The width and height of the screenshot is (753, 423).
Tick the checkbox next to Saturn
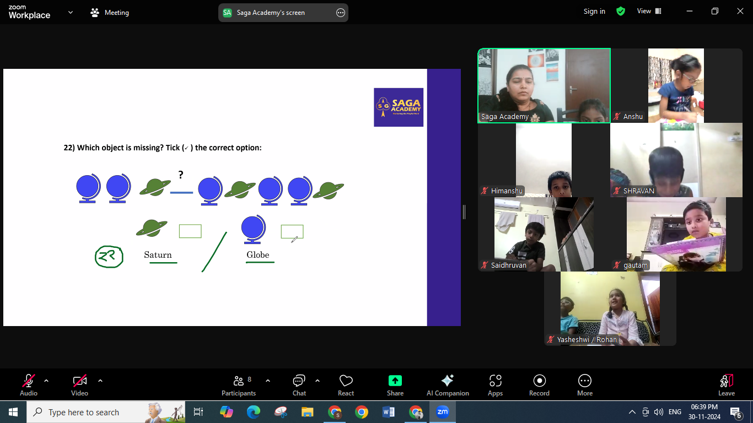point(190,231)
